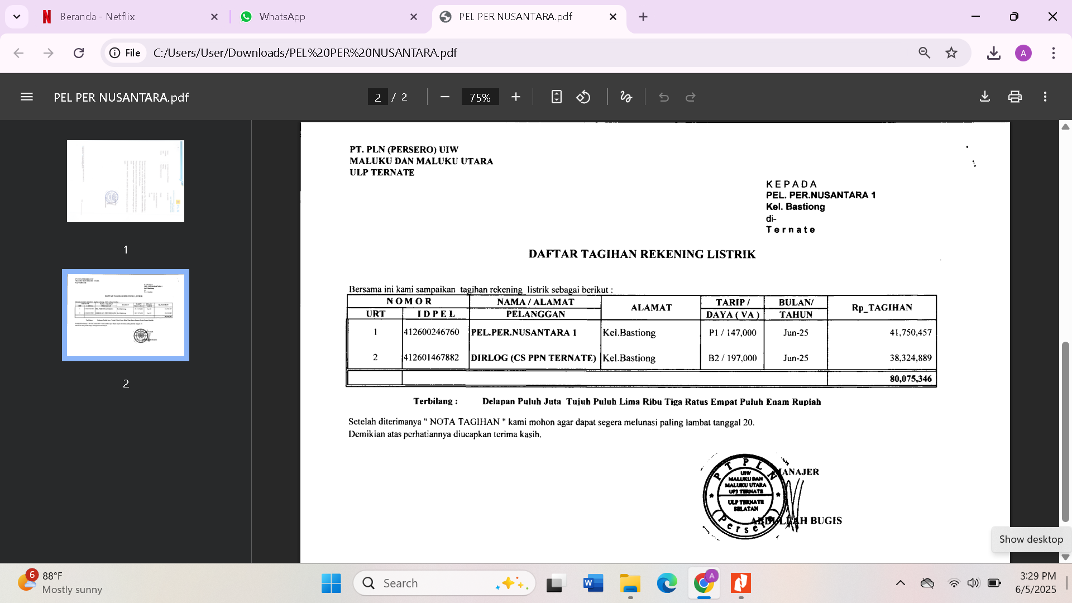Open the browser zoom magnifier icon
1072x603 pixels.
[x=925, y=53]
